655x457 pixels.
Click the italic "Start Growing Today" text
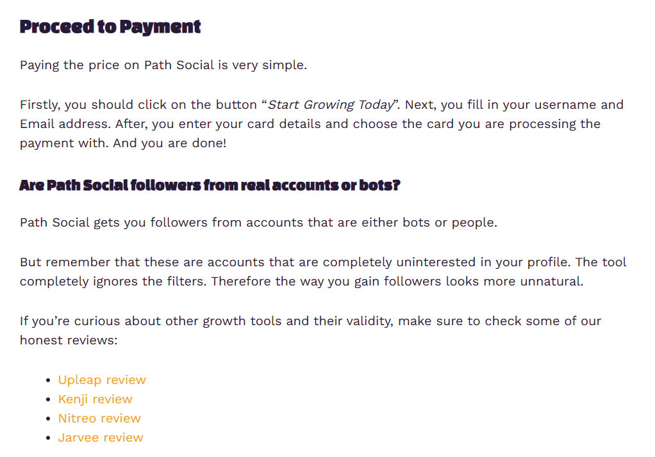point(330,105)
